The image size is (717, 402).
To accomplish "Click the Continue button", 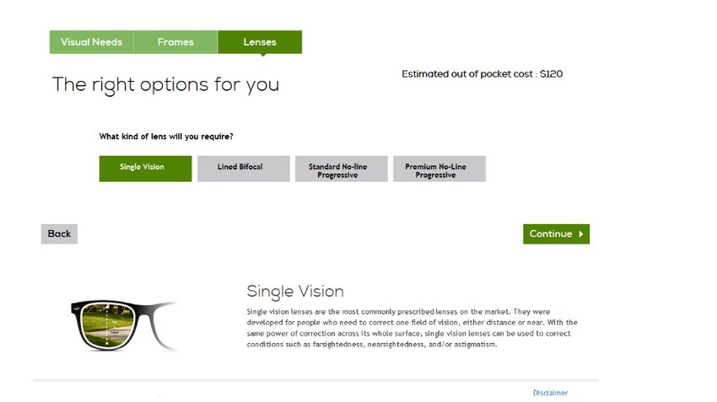I will pyautogui.click(x=556, y=234).
